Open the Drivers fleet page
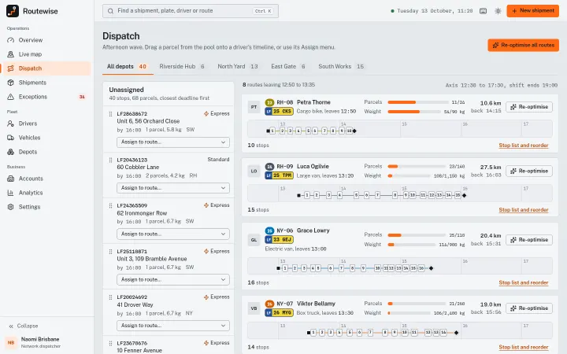This screenshot has width=567, height=354. click(46, 124)
